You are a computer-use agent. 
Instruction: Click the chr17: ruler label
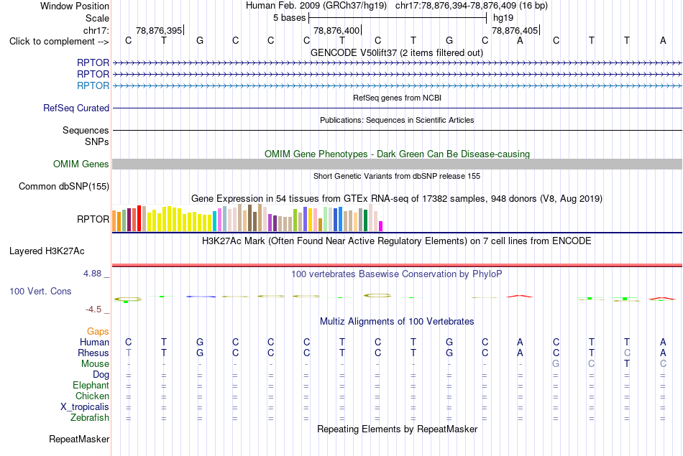click(x=96, y=30)
